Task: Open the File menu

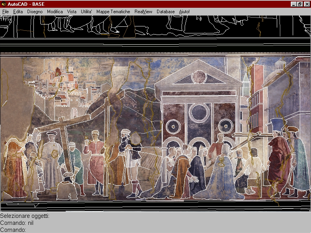Action: pos(5,12)
